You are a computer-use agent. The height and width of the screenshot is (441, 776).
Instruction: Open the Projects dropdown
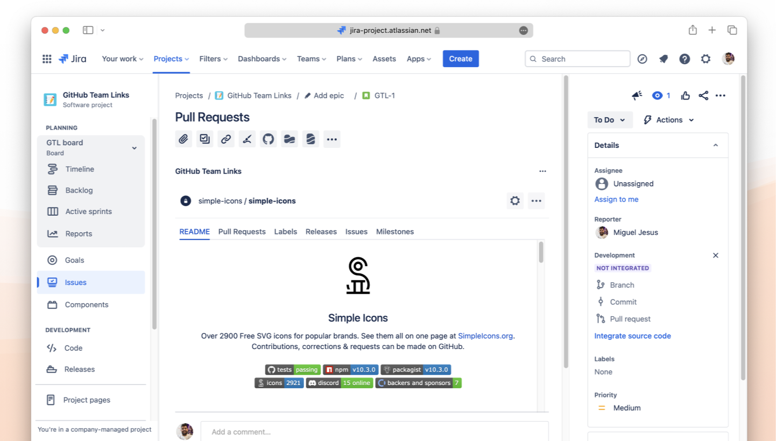(x=172, y=59)
